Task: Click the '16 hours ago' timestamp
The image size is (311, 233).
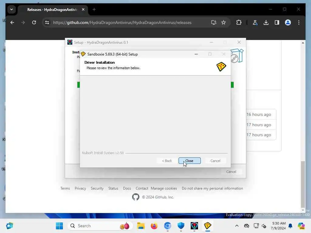Action: point(259,114)
